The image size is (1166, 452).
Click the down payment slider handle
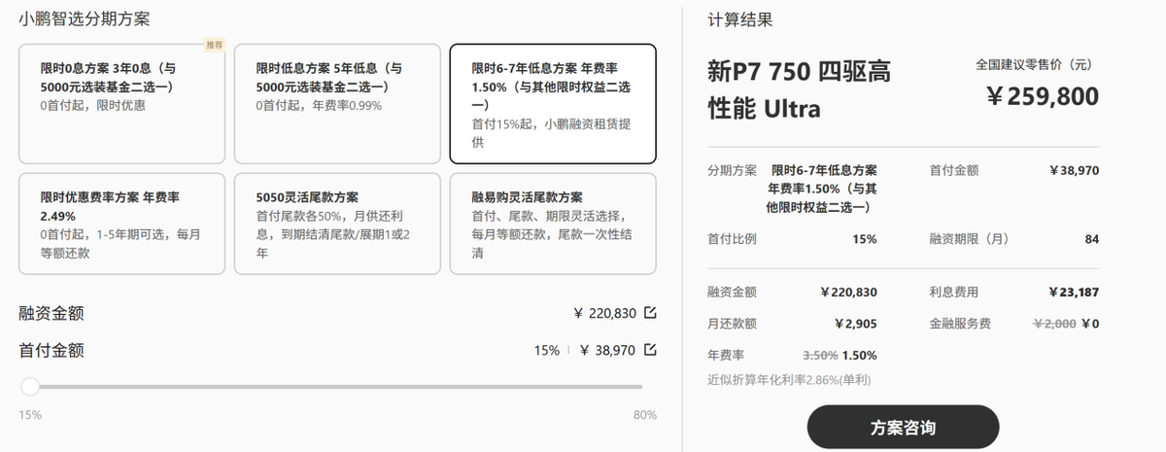30,387
